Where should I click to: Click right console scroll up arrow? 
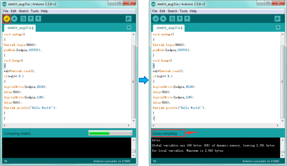point(283,140)
